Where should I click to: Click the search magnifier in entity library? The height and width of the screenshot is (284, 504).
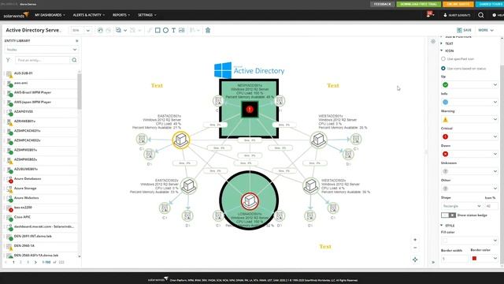pyautogui.click(x=74, y=60)
